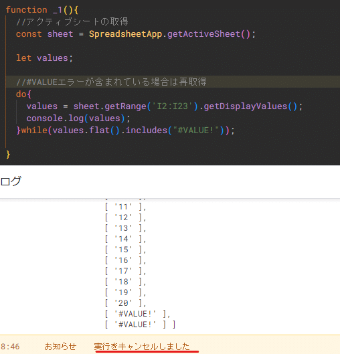This screenshot has width=340, height=354.
Task: Click log entry '12'
Action: [x=125, y=217]
